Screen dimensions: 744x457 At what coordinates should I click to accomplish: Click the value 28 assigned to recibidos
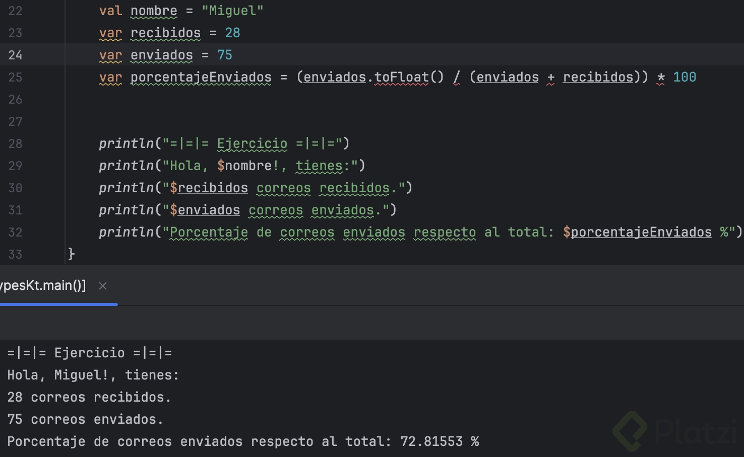coord(232,33)
